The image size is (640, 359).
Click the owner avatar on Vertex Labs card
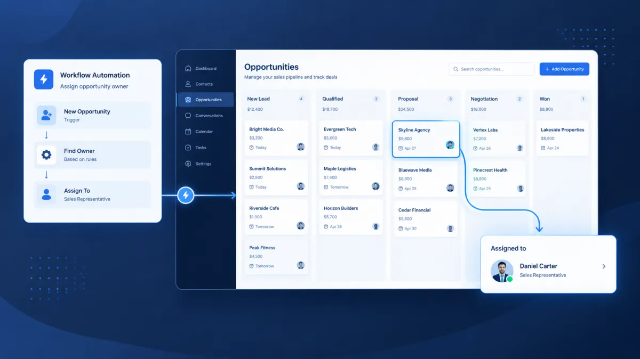coord(520,148)
